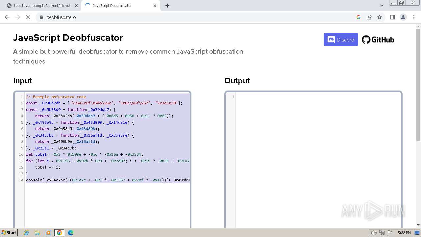Viewport: 421px width, 237px height.
Task: Open the volume speaker tray icon
Action: click(374, 233)
